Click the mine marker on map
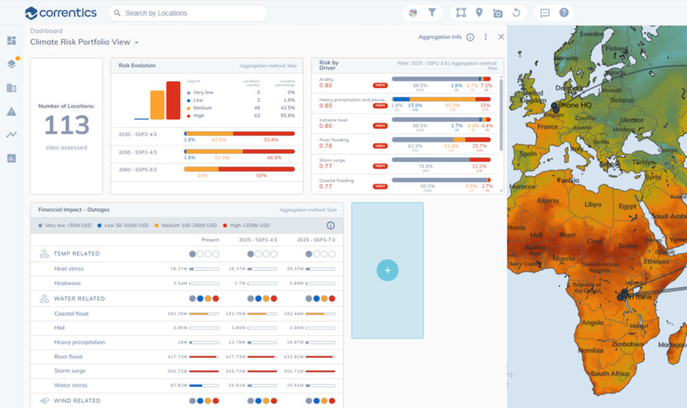This screenshot has height=408, width=687. (623, 294)
